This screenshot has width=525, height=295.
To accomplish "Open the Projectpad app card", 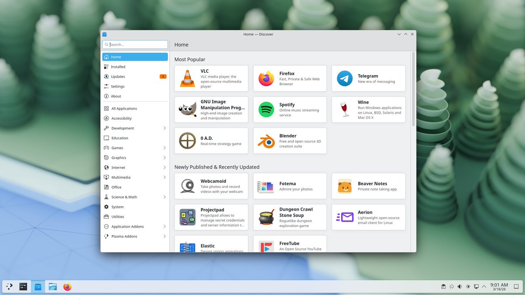I will pos(211,217).
